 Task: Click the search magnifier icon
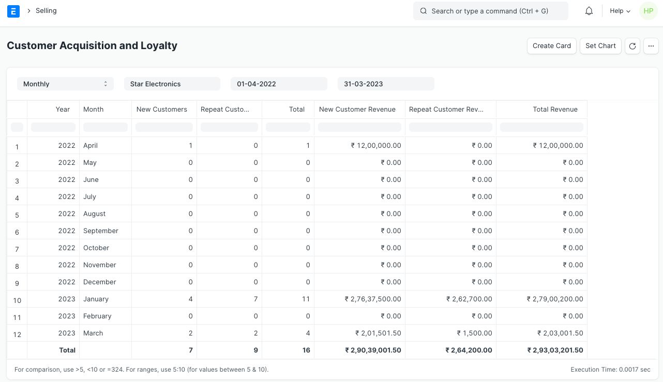coord(424,11)
